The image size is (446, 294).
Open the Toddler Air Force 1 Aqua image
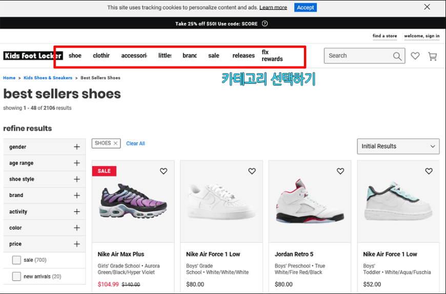[398, 202]
